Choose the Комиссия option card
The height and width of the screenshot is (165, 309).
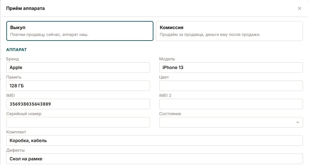229,31
